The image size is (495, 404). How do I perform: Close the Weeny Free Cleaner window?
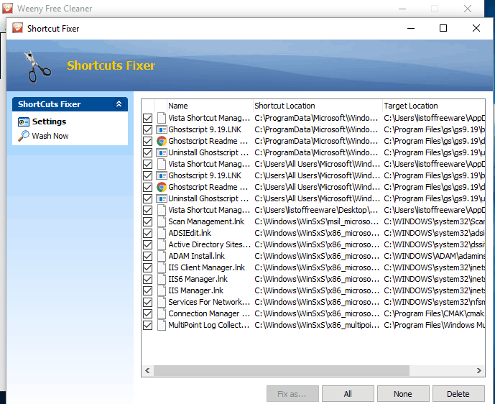click(468, 9)
